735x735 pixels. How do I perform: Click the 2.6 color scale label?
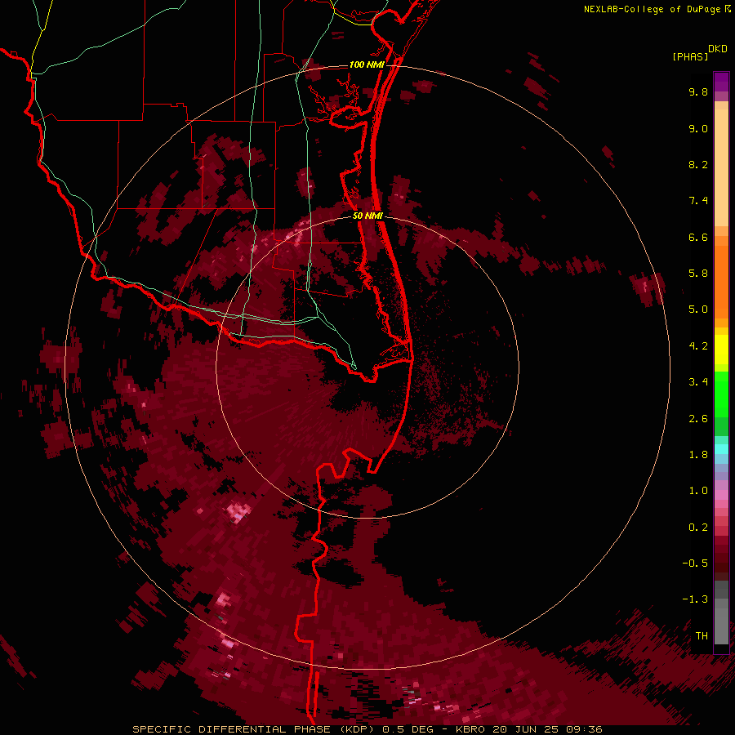tap(698, 419)
